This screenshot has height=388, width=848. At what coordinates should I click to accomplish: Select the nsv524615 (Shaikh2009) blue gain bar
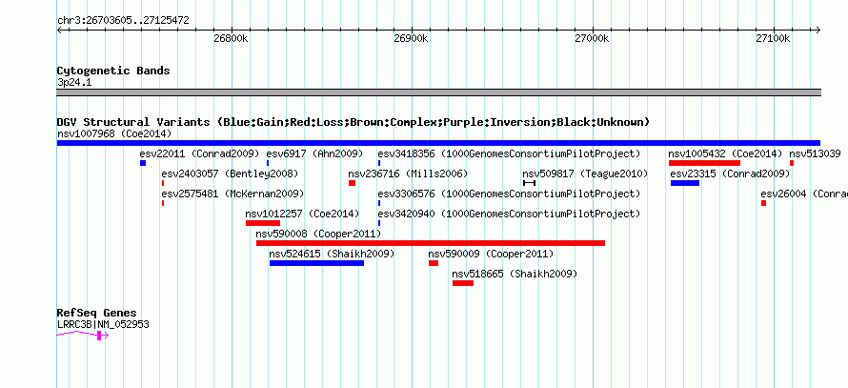316,263
